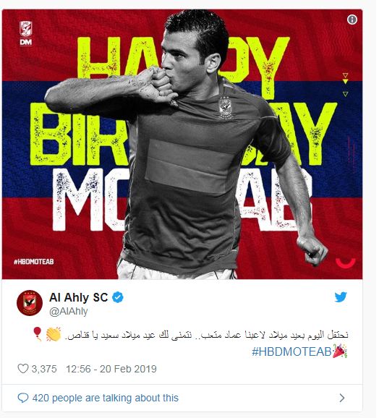
Task: Open the #HBDMOTEAB hashtag link
Action: click(291, 351)
